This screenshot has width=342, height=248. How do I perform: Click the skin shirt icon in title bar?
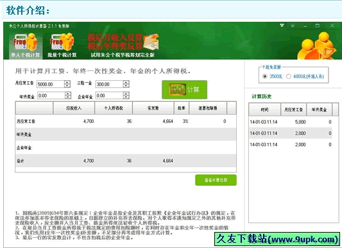click(282, 26)
